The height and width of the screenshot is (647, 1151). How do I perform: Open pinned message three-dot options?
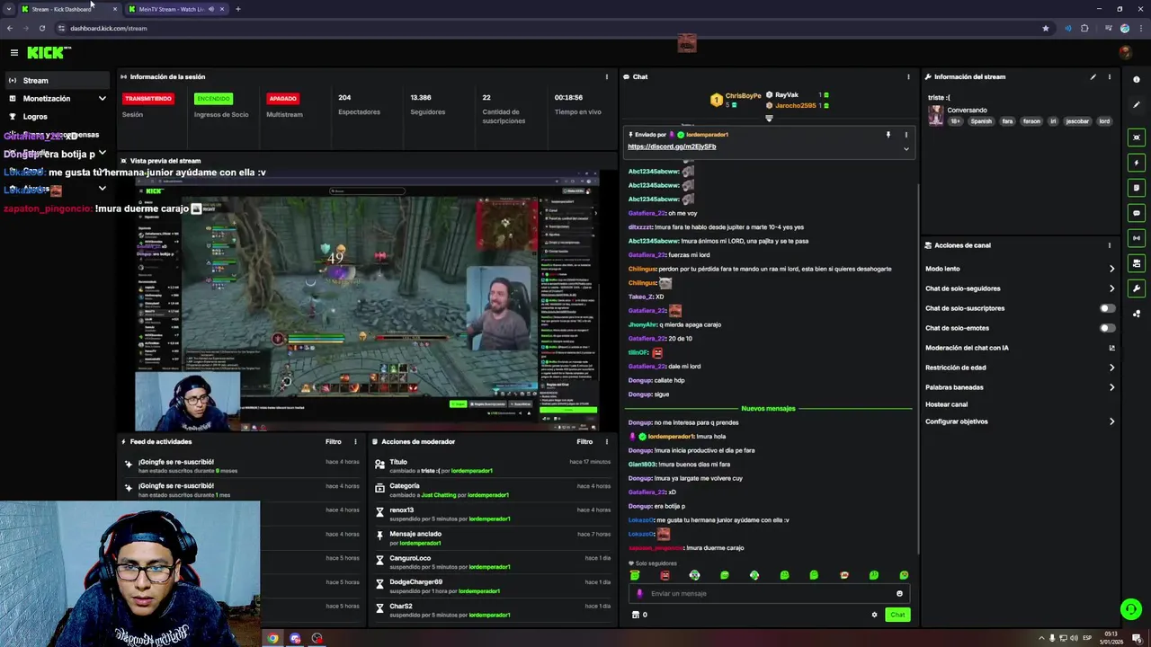(906, 135)
